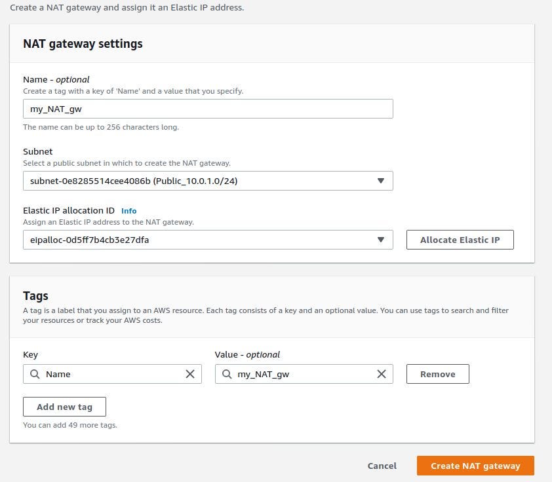Cancel the NAT gateway creation
The image size is (552, 482).
382,466
